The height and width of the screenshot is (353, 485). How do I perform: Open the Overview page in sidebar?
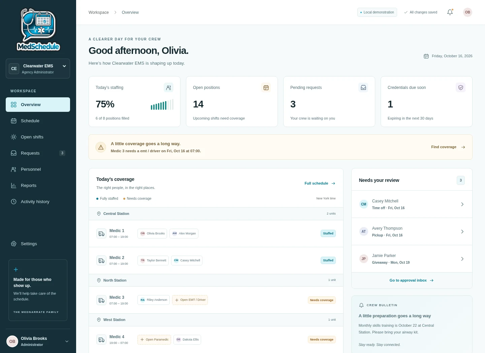[38, 104]
